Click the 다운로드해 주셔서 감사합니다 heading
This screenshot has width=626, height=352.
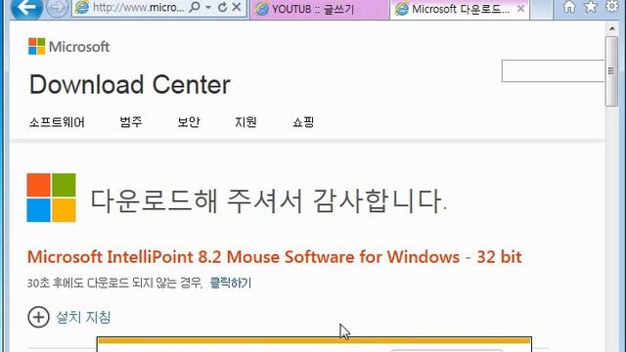pyautogui.click(x=268, y=200)
